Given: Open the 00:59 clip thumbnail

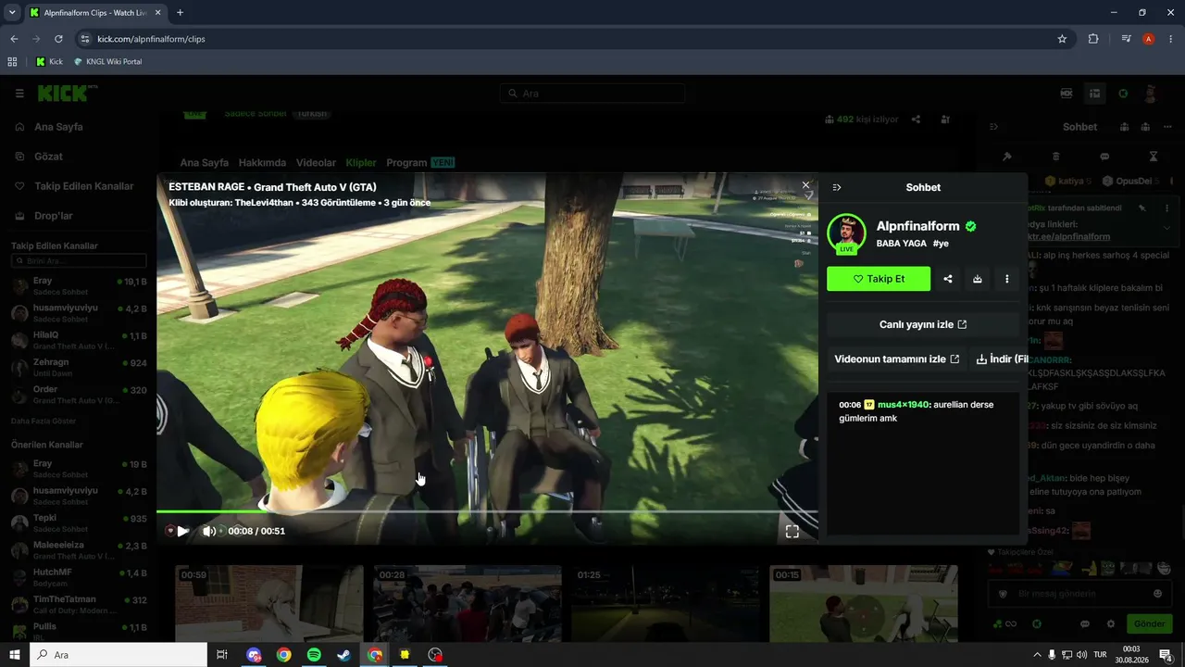Looking at the screenshot, I should click(269, 603).
